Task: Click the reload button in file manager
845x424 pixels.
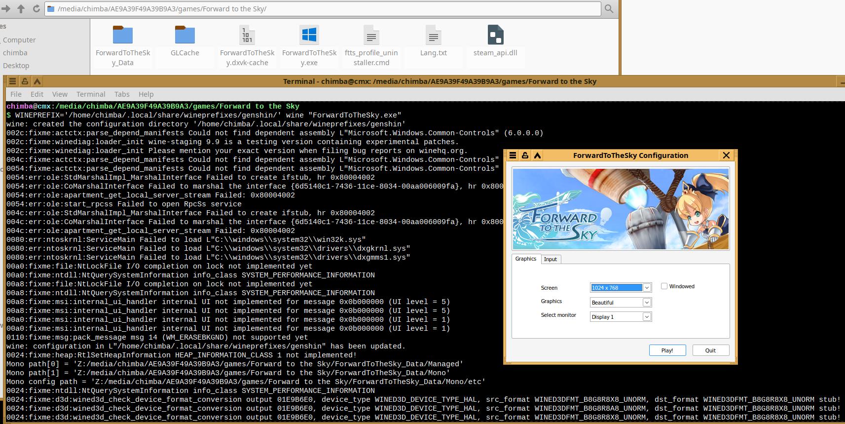Action: (x=36, y=9)
